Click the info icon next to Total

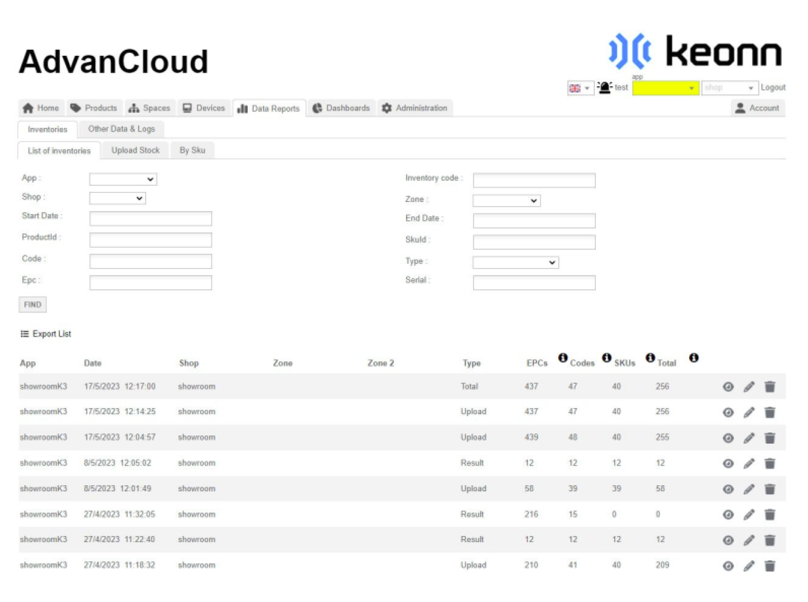coord(694,358)
